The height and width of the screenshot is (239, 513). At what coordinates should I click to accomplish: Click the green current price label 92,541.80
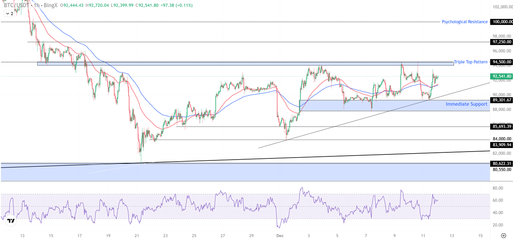[x=502, y=76]
